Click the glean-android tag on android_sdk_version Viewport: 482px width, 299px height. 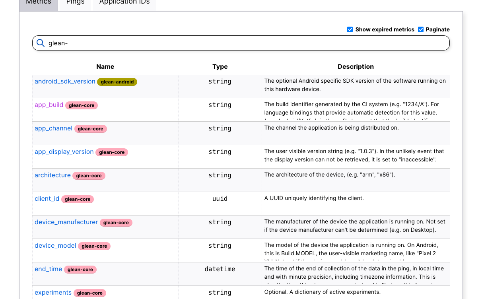(x=117, y=82)
